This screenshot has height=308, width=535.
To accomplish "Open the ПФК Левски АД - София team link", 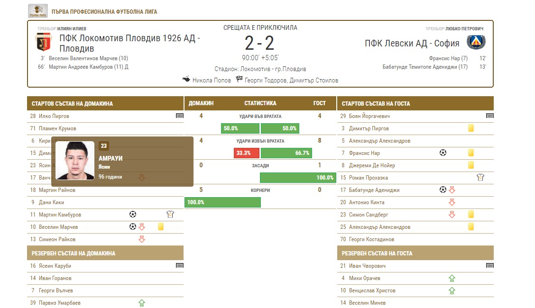I will pyautogui.click(x=412, y=44).
